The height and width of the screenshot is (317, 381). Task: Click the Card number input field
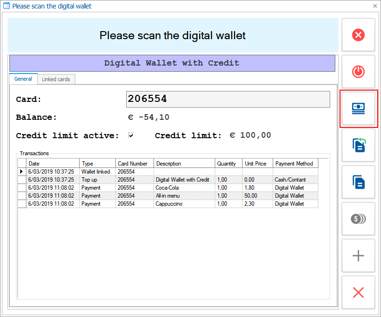point(228,99)
